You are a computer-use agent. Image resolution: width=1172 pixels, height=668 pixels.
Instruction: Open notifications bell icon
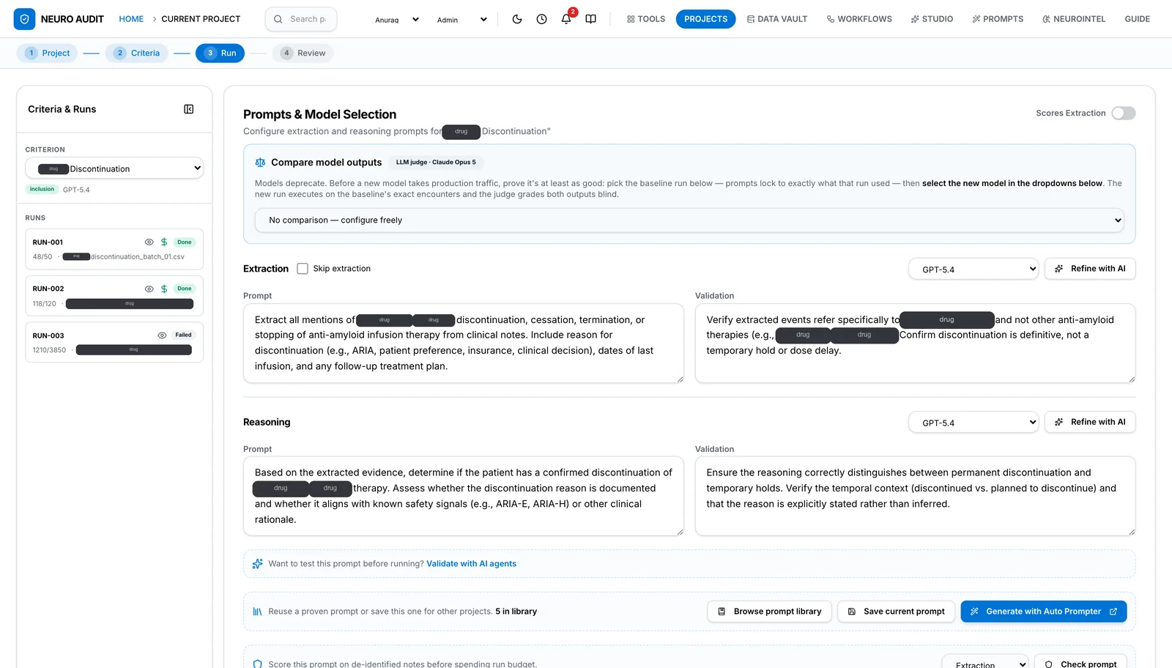click(x=566, y=19)
